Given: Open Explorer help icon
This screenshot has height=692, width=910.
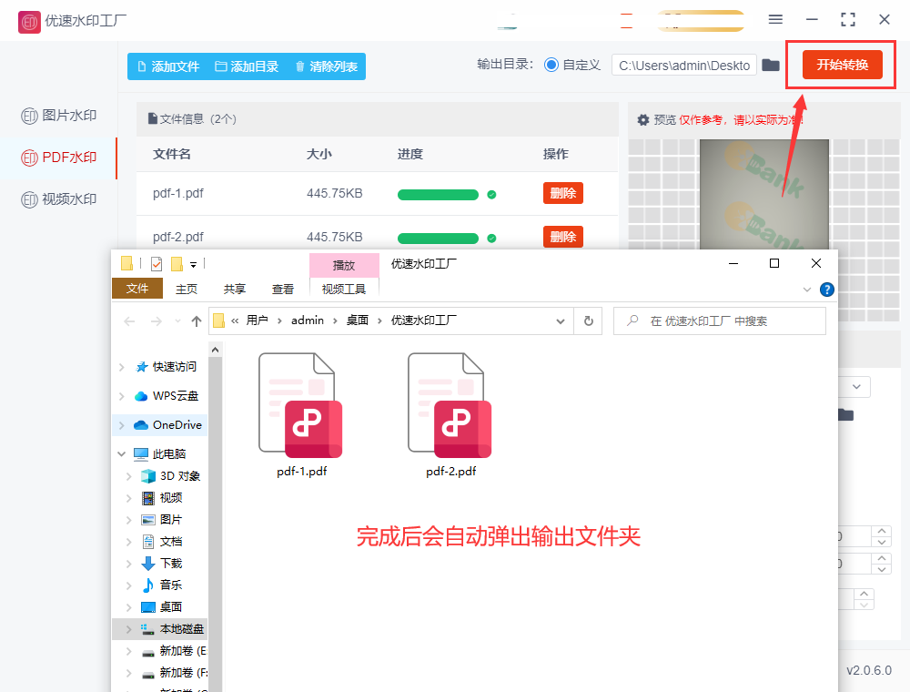Looking at the screenshot, I should pos(827,290).
